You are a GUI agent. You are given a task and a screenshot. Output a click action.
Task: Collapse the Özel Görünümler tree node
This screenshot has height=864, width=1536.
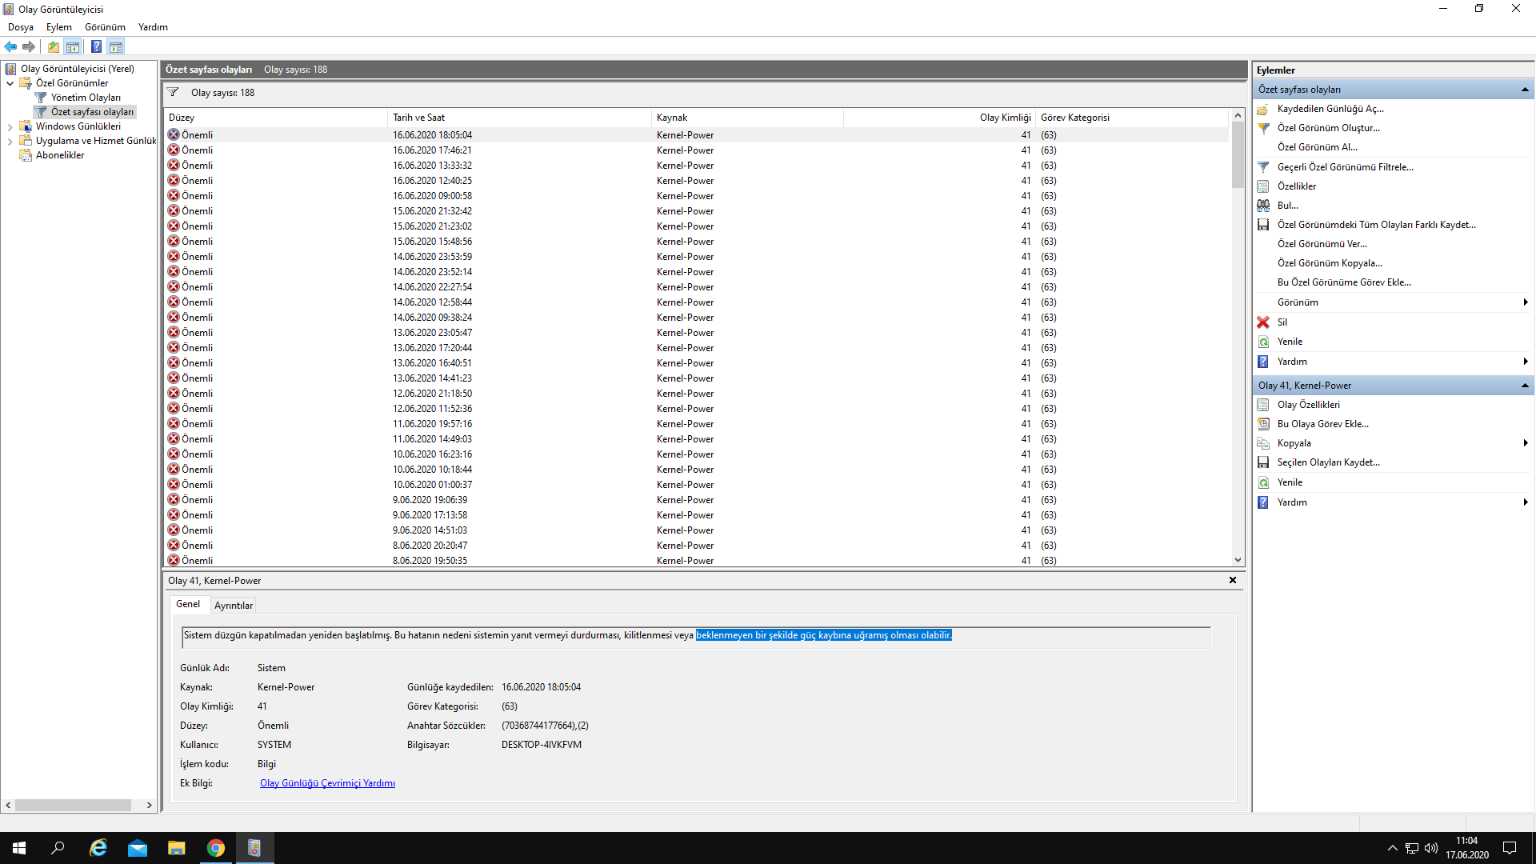10,83
